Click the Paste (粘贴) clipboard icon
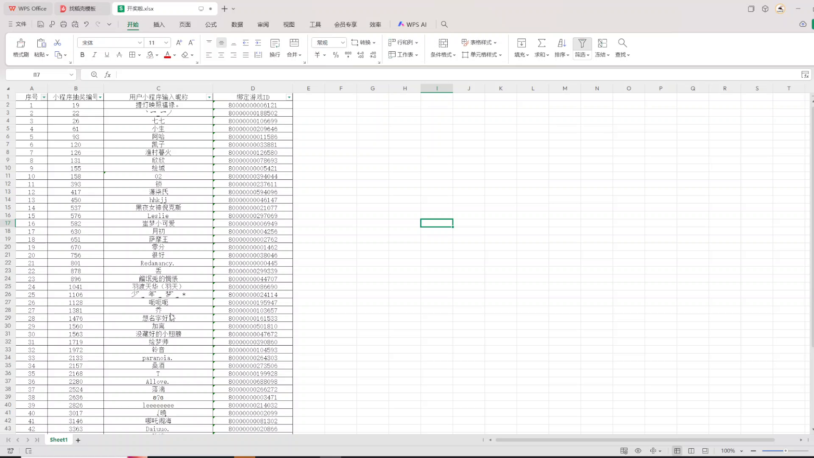Image resolution: width=814 pixels, height=458 pixels. 41,43
